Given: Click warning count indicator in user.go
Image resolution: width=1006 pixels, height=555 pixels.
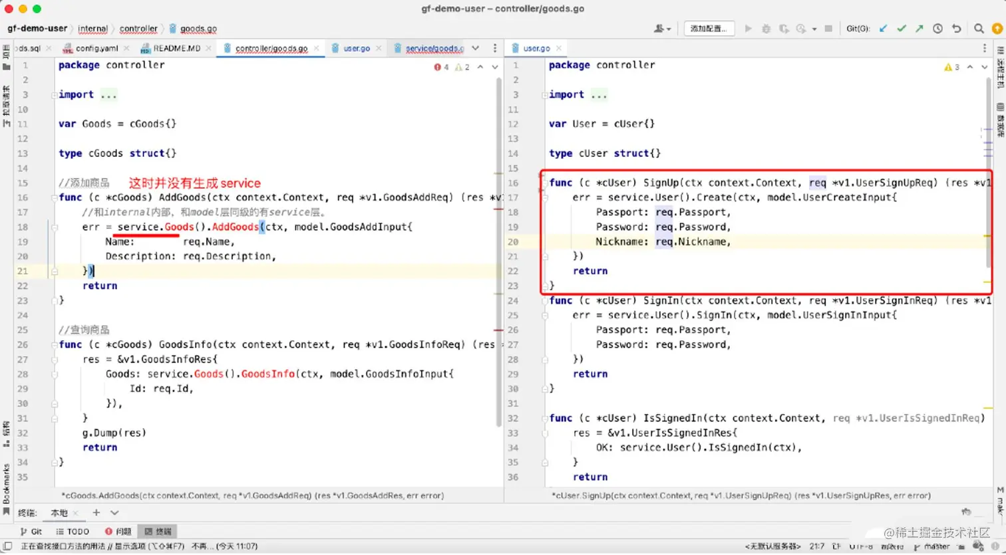Looking at the screenshot, I should pyautogui.click(x=952, y=67).
